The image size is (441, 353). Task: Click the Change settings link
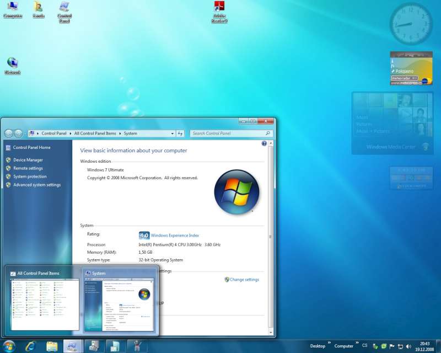pos(244,280)
